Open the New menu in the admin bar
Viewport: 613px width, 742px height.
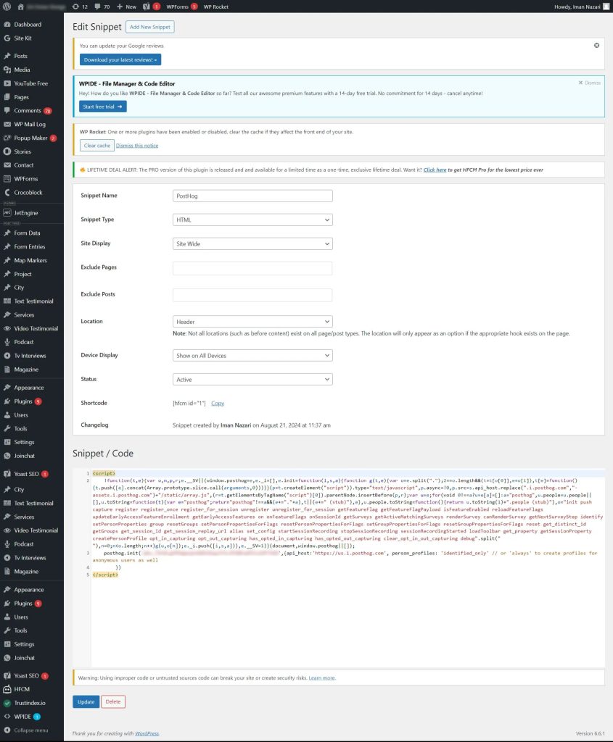pyautogui.click(x=126, y=7)
